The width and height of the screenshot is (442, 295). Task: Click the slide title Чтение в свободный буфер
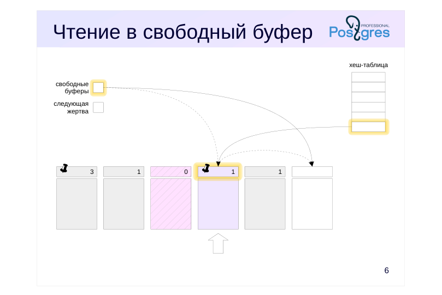(x=182, y=32)
